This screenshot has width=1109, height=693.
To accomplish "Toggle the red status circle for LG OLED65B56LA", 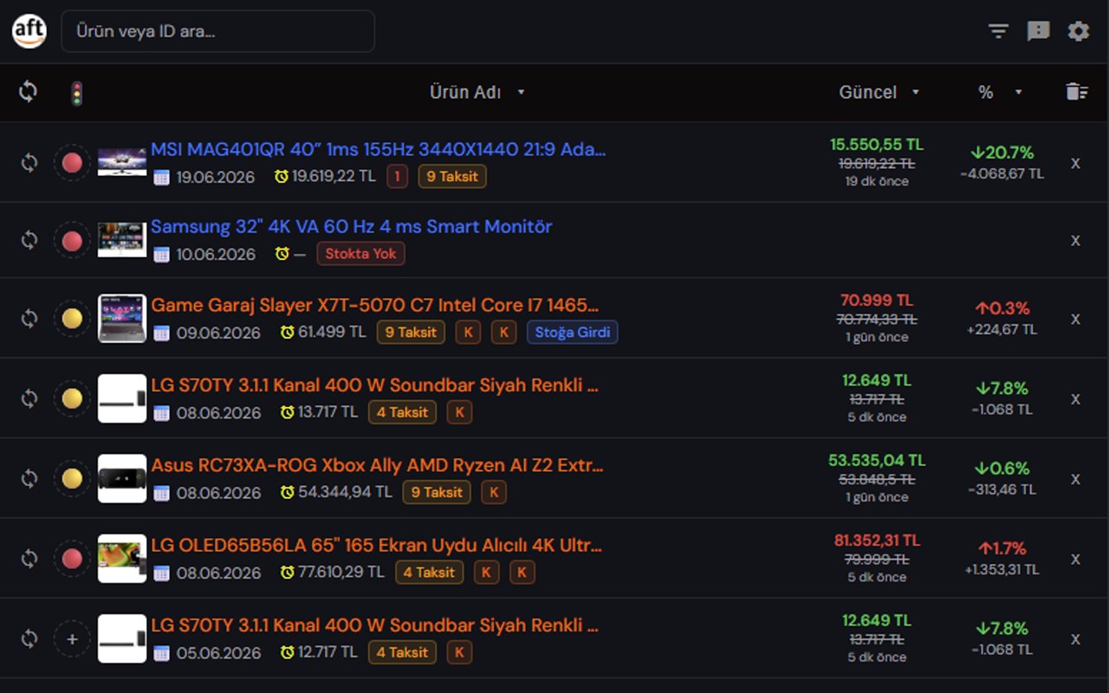I will click(72, 559).
